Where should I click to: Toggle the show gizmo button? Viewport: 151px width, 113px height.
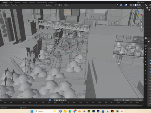tap(121, 5)
